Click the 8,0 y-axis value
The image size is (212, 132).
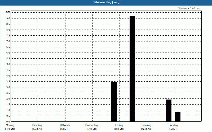(8, 30)
